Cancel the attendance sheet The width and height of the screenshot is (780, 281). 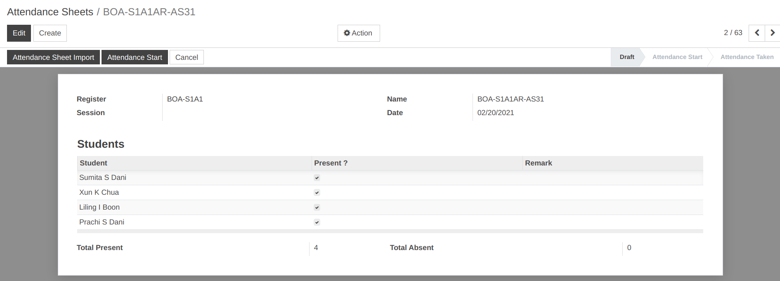coord(187,57)
